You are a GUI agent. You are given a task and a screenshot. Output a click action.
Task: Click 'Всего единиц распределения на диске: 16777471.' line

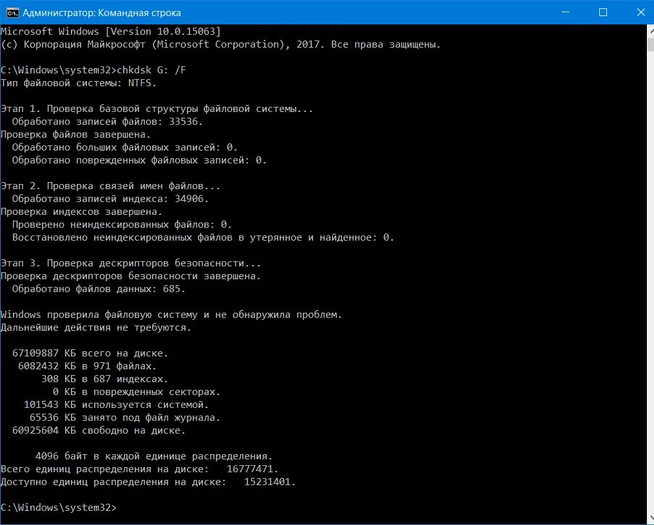coord(139,469)
